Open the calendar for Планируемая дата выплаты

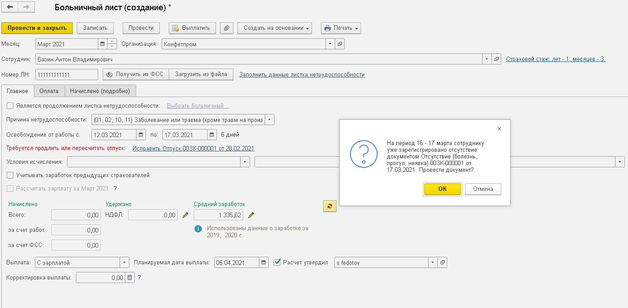264,263
